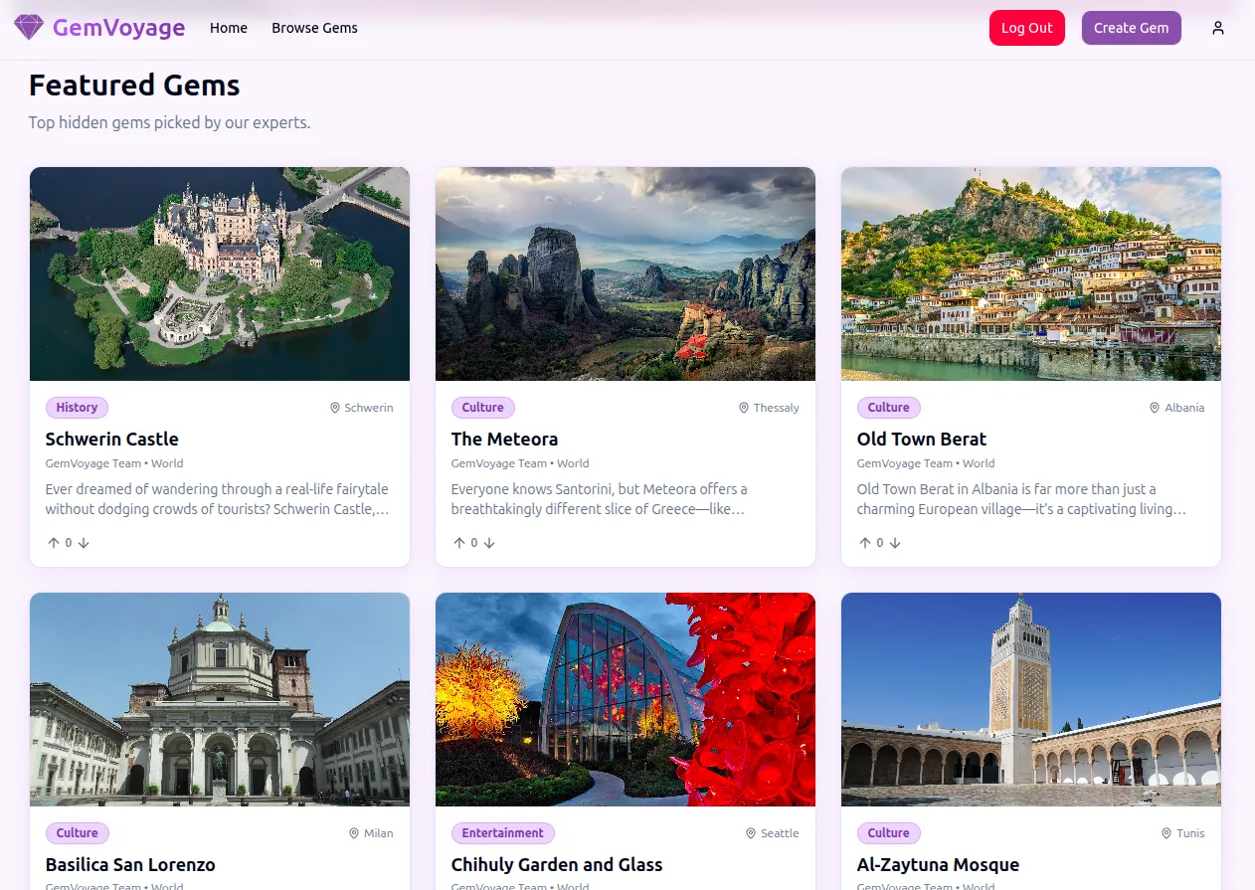The width and height of the screenshot is (1255, 890).
Task: Downvote The Meteora gem
Action: click(489, 543)
